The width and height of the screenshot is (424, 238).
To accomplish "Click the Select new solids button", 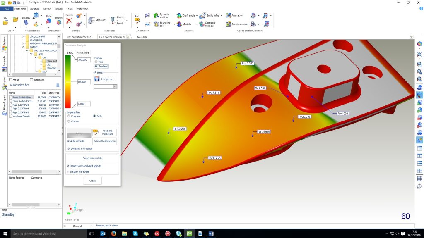I will coord(92,158).
